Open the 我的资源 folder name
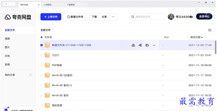This screenshot has width=217, height=111. (x=57, y=105)
